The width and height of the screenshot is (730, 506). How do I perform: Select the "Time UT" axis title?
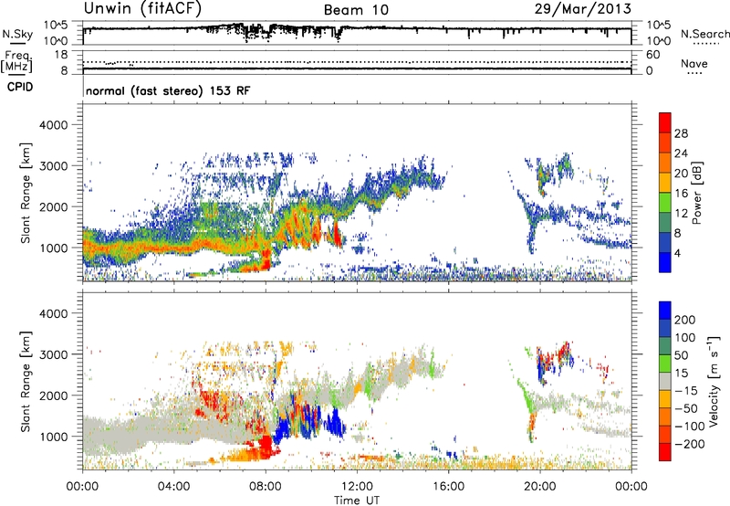point(357,501)
